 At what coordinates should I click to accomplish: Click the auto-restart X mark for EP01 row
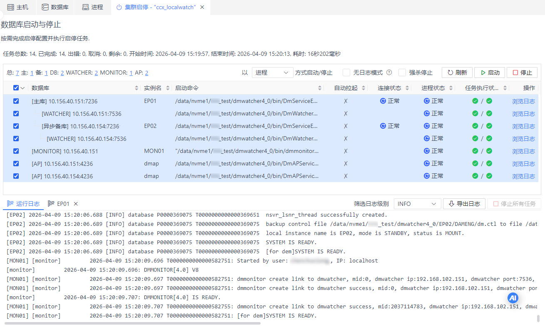(346, 101)
